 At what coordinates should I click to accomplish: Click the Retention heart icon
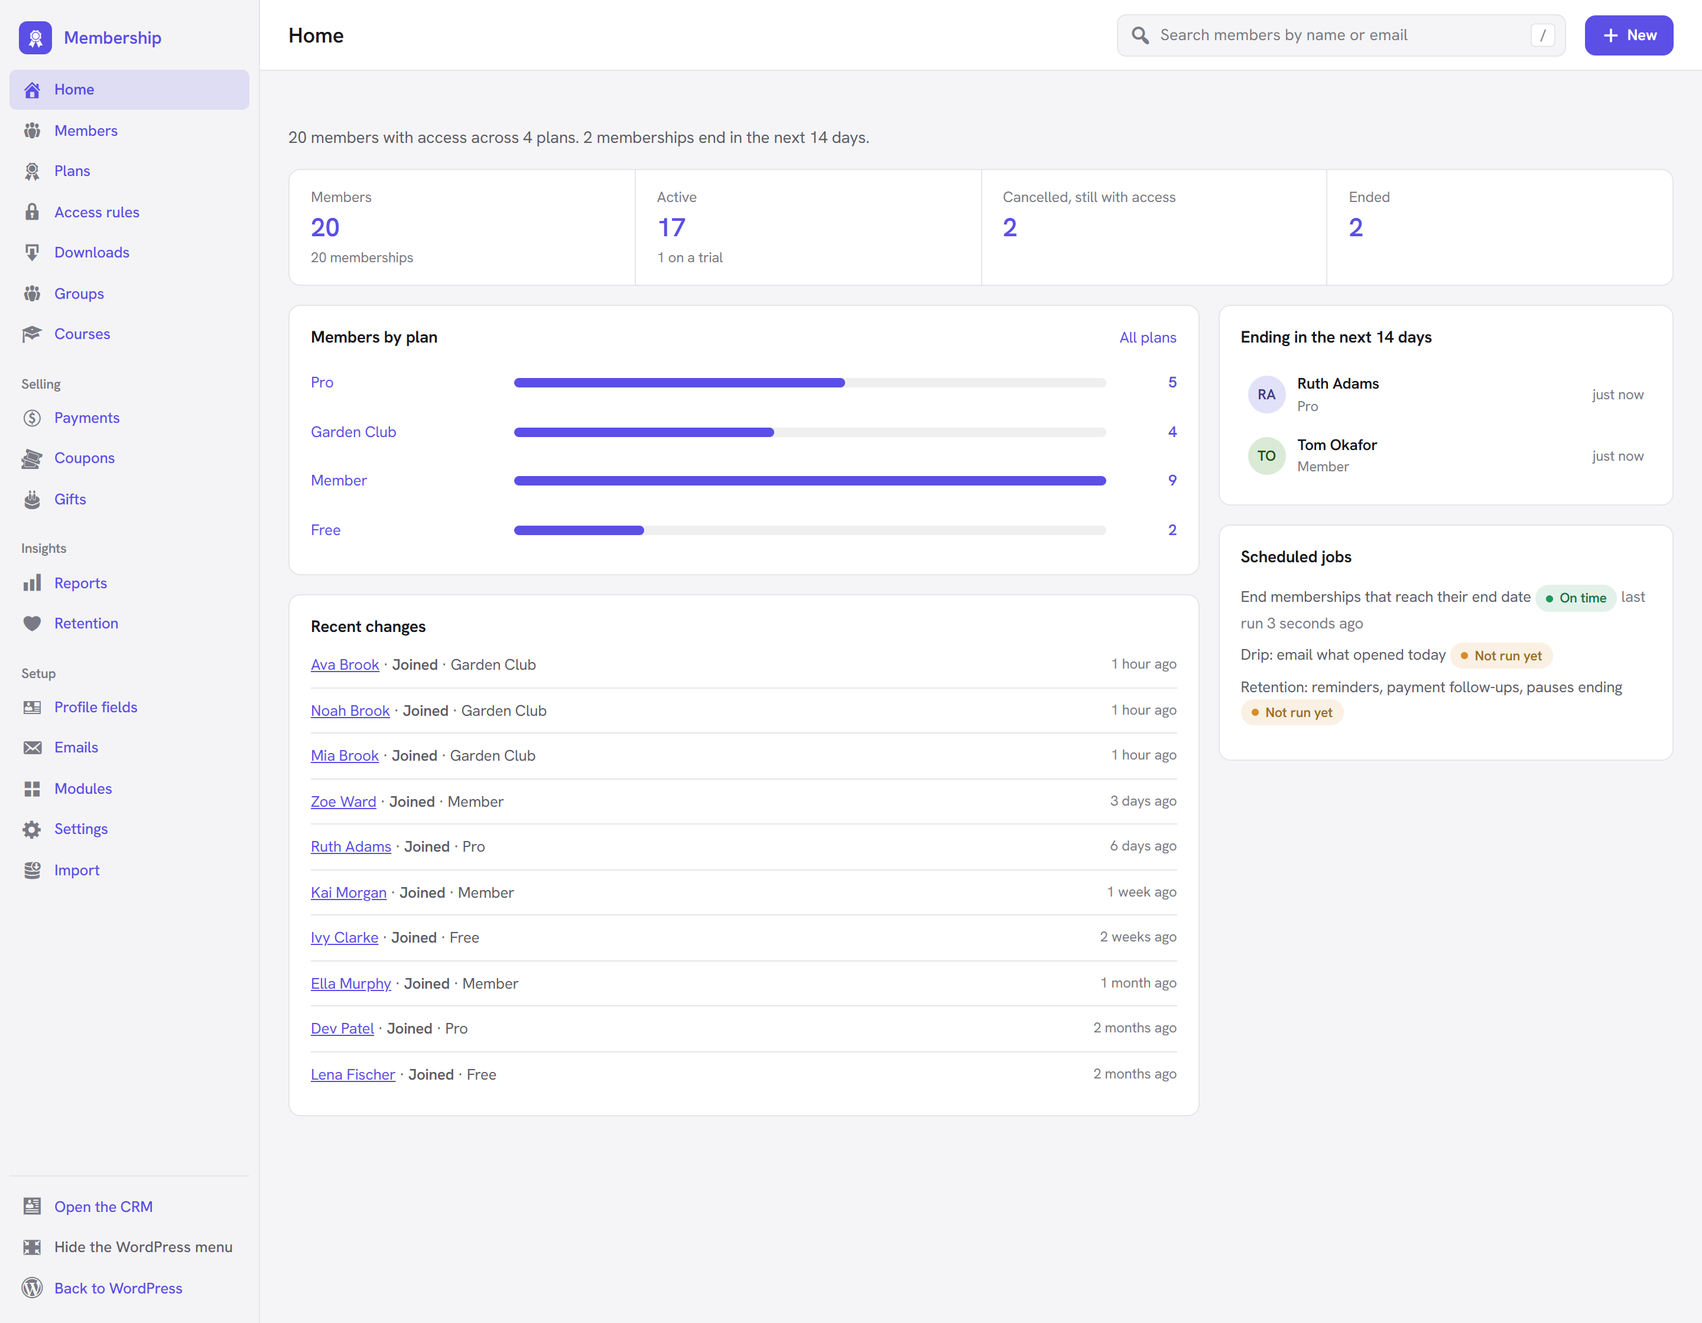click(32, 624)
